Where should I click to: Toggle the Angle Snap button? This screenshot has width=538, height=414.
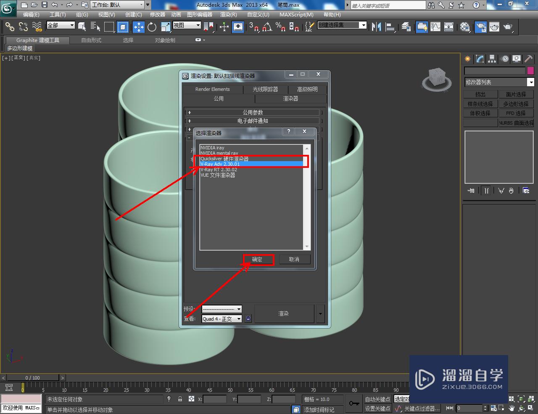pos(267,27)
